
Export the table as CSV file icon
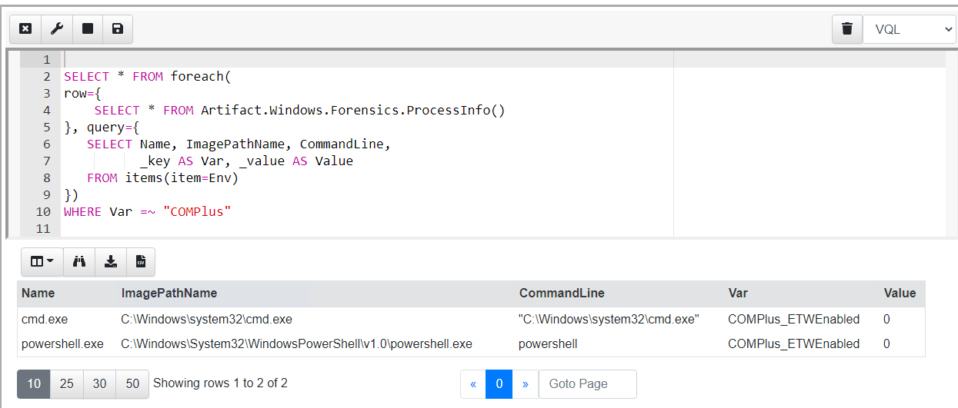pyautogui.click(x=140, y=262)
